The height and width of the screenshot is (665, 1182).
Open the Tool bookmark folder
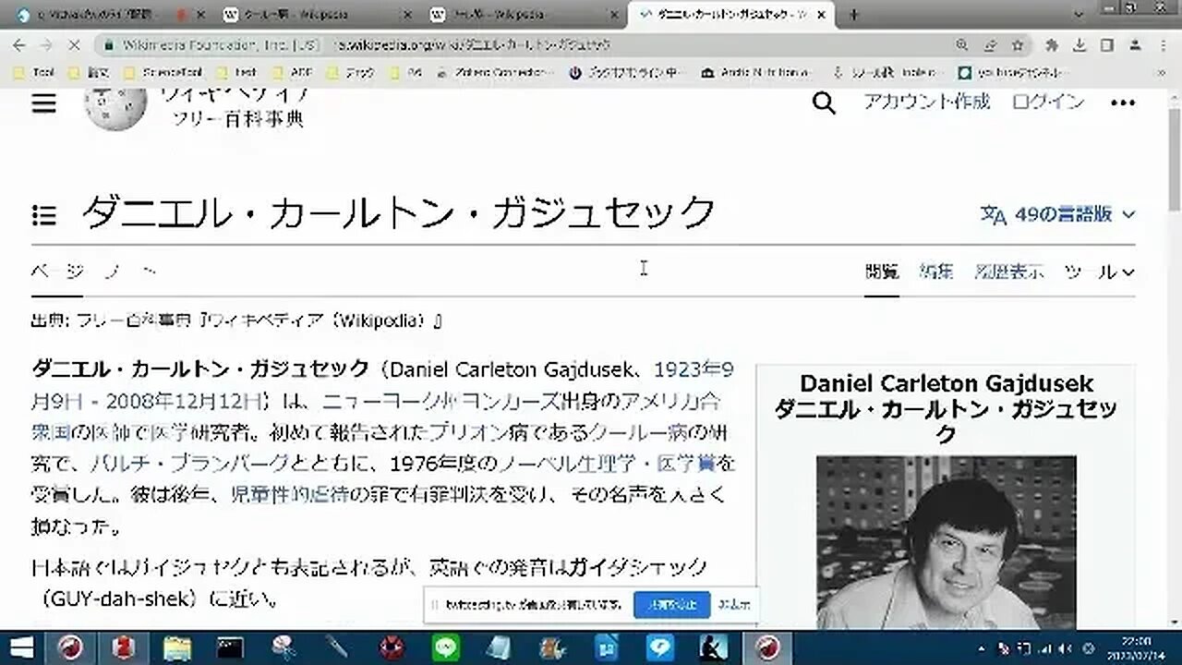tap(34, 72)
